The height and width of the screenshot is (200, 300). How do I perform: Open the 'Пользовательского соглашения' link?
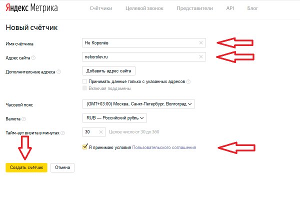tap(164, 147)
